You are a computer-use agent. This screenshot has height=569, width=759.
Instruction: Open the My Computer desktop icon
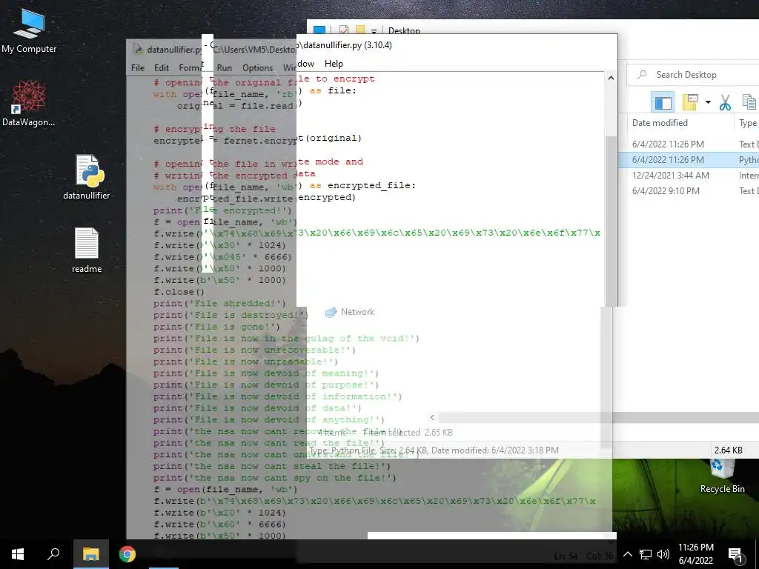point(29,31)
